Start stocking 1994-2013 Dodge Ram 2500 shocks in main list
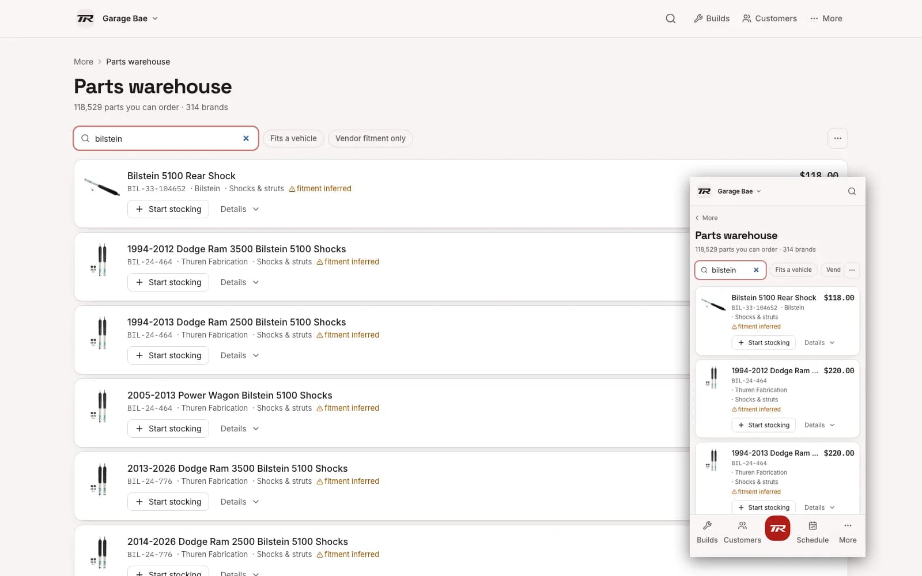The height and width of the screenshot is (576, 922). 168,355
